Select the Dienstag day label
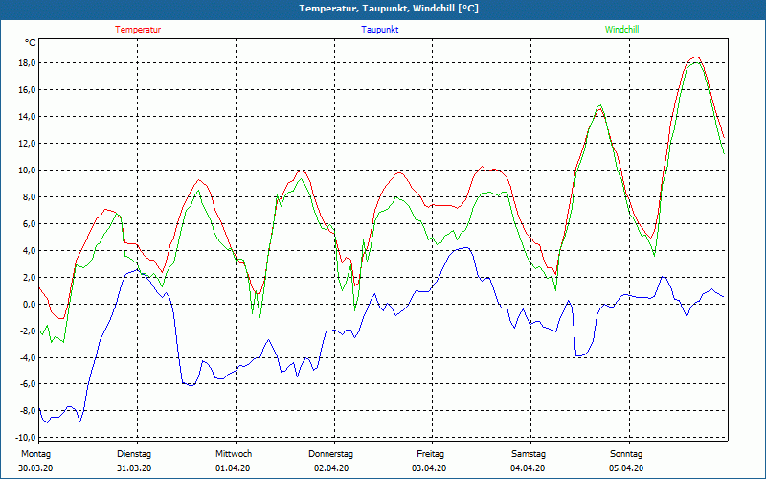The height and width of the screenshot is (479, 766). (134, 454)
